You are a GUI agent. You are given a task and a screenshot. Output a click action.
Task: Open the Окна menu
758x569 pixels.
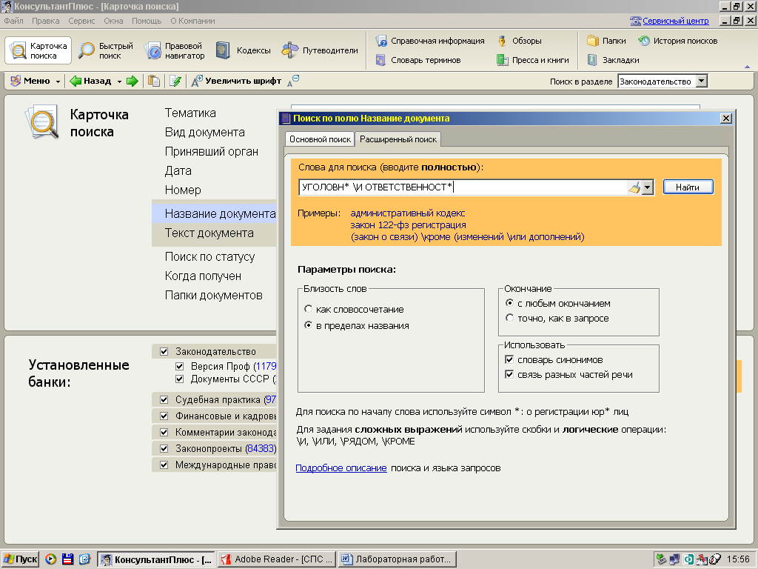point(113,21)
